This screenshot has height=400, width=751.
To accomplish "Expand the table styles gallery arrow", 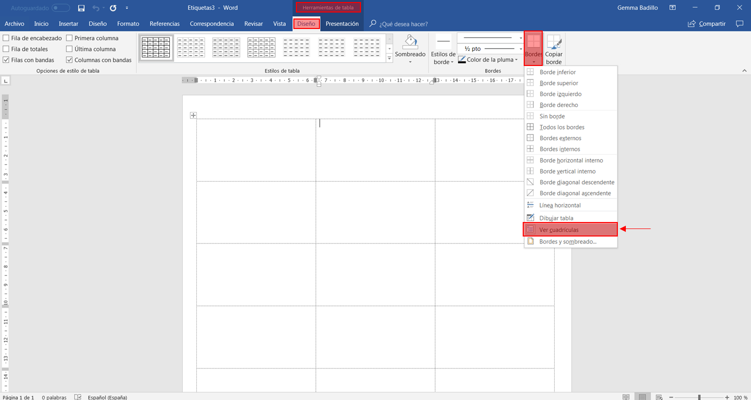I will click(x=390, y=59).
